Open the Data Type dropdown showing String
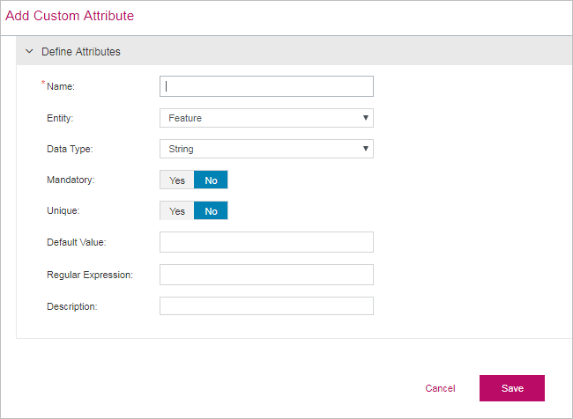The height and width of the screenshot is (419, 573). (266, 149)
